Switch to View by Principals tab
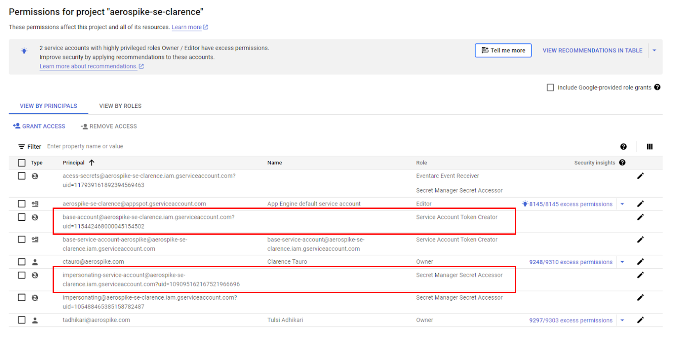674x337 pixels. pos(48,106)
